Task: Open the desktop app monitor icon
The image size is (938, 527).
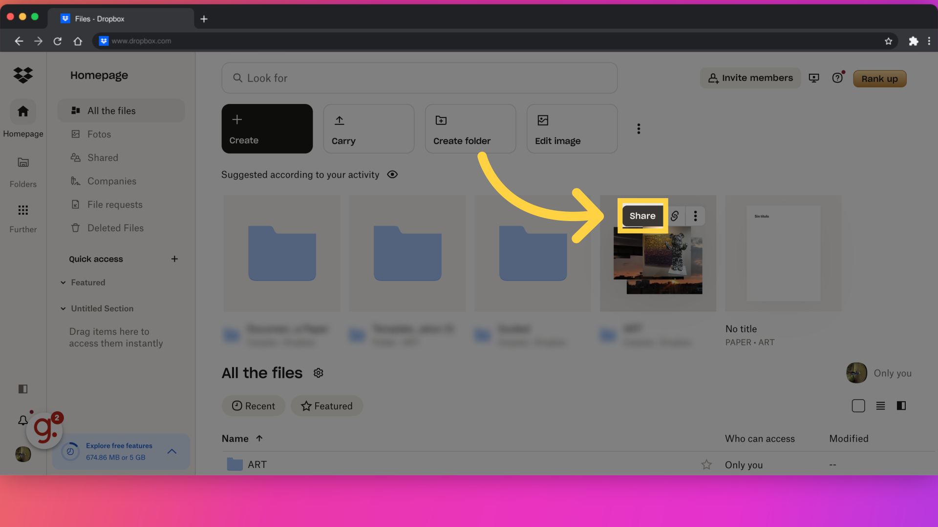Action: [814, 78]
